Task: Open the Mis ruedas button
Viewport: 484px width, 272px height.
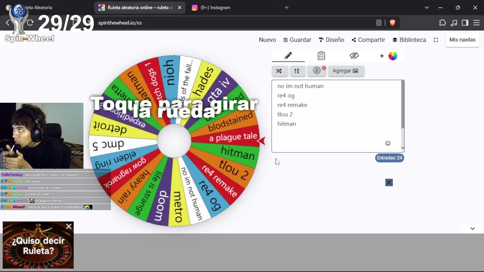Action: point(462,40)
